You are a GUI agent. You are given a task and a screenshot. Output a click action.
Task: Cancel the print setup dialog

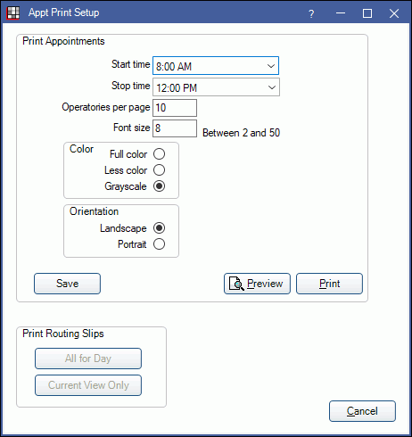point(362,411)
